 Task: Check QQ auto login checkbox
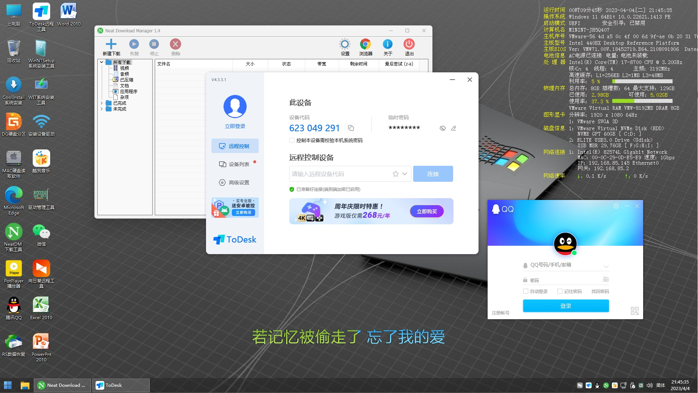525,291
